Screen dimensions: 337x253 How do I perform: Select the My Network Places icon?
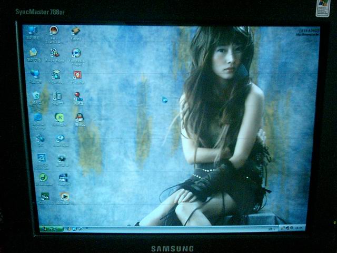(35, 74)
